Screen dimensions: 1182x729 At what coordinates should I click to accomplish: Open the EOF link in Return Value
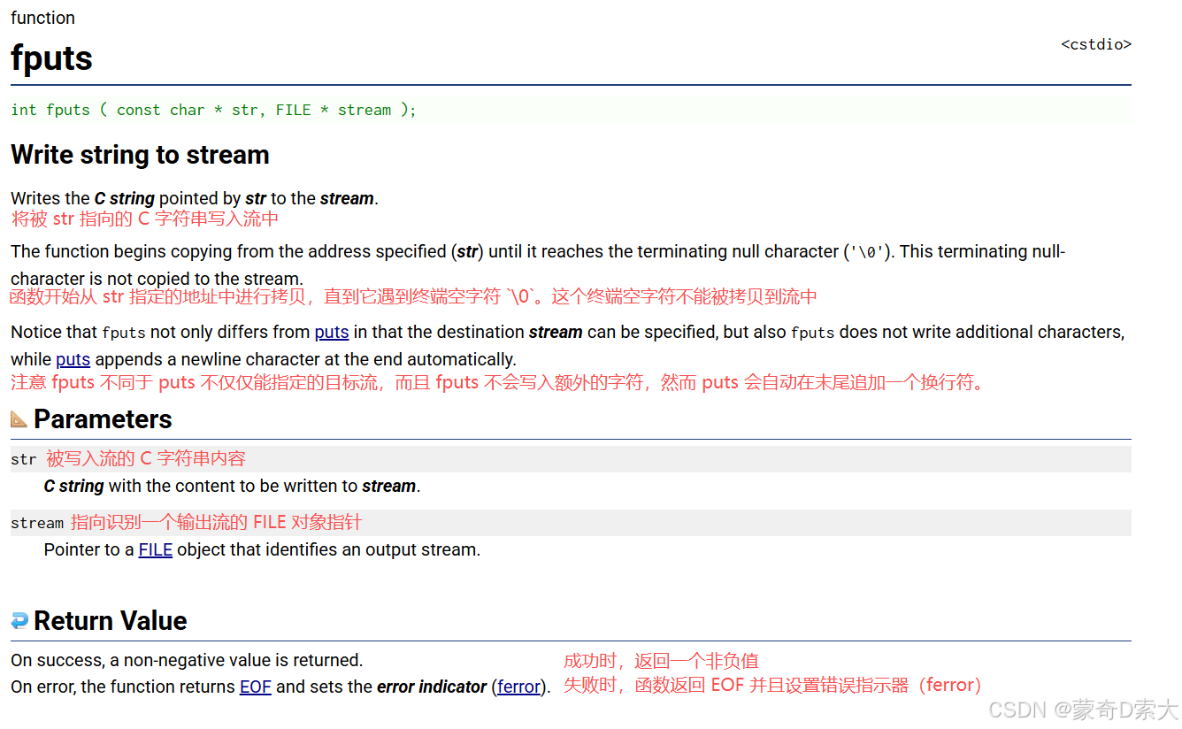[x=256, y=687]
